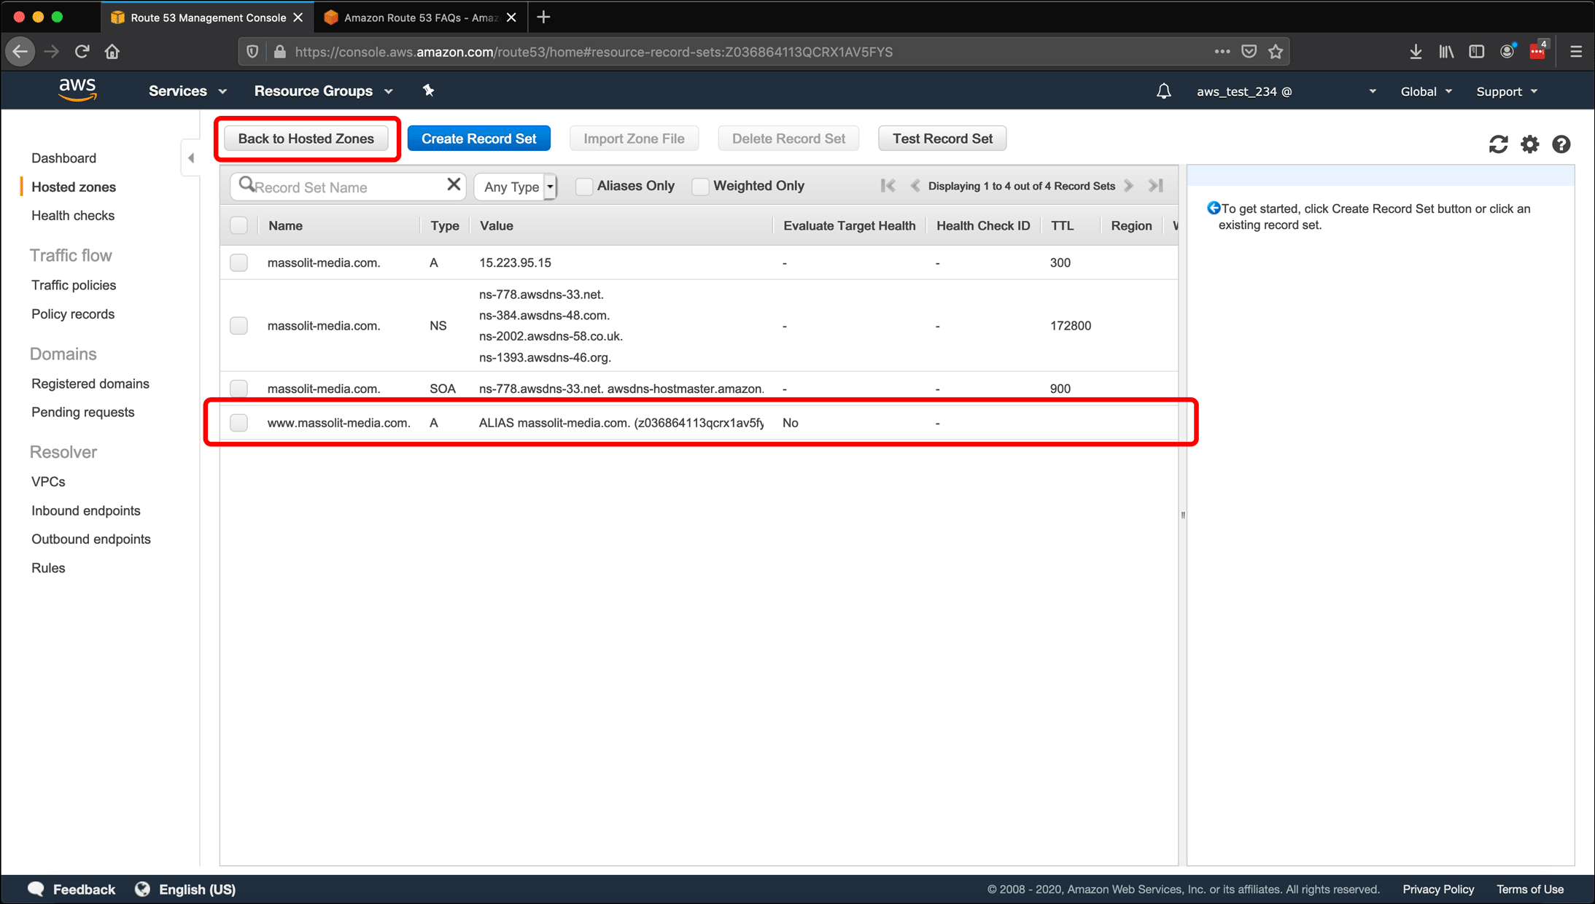Select the SOA record checkbox
The image size is (1595, 904).
(x=239, y=388)
